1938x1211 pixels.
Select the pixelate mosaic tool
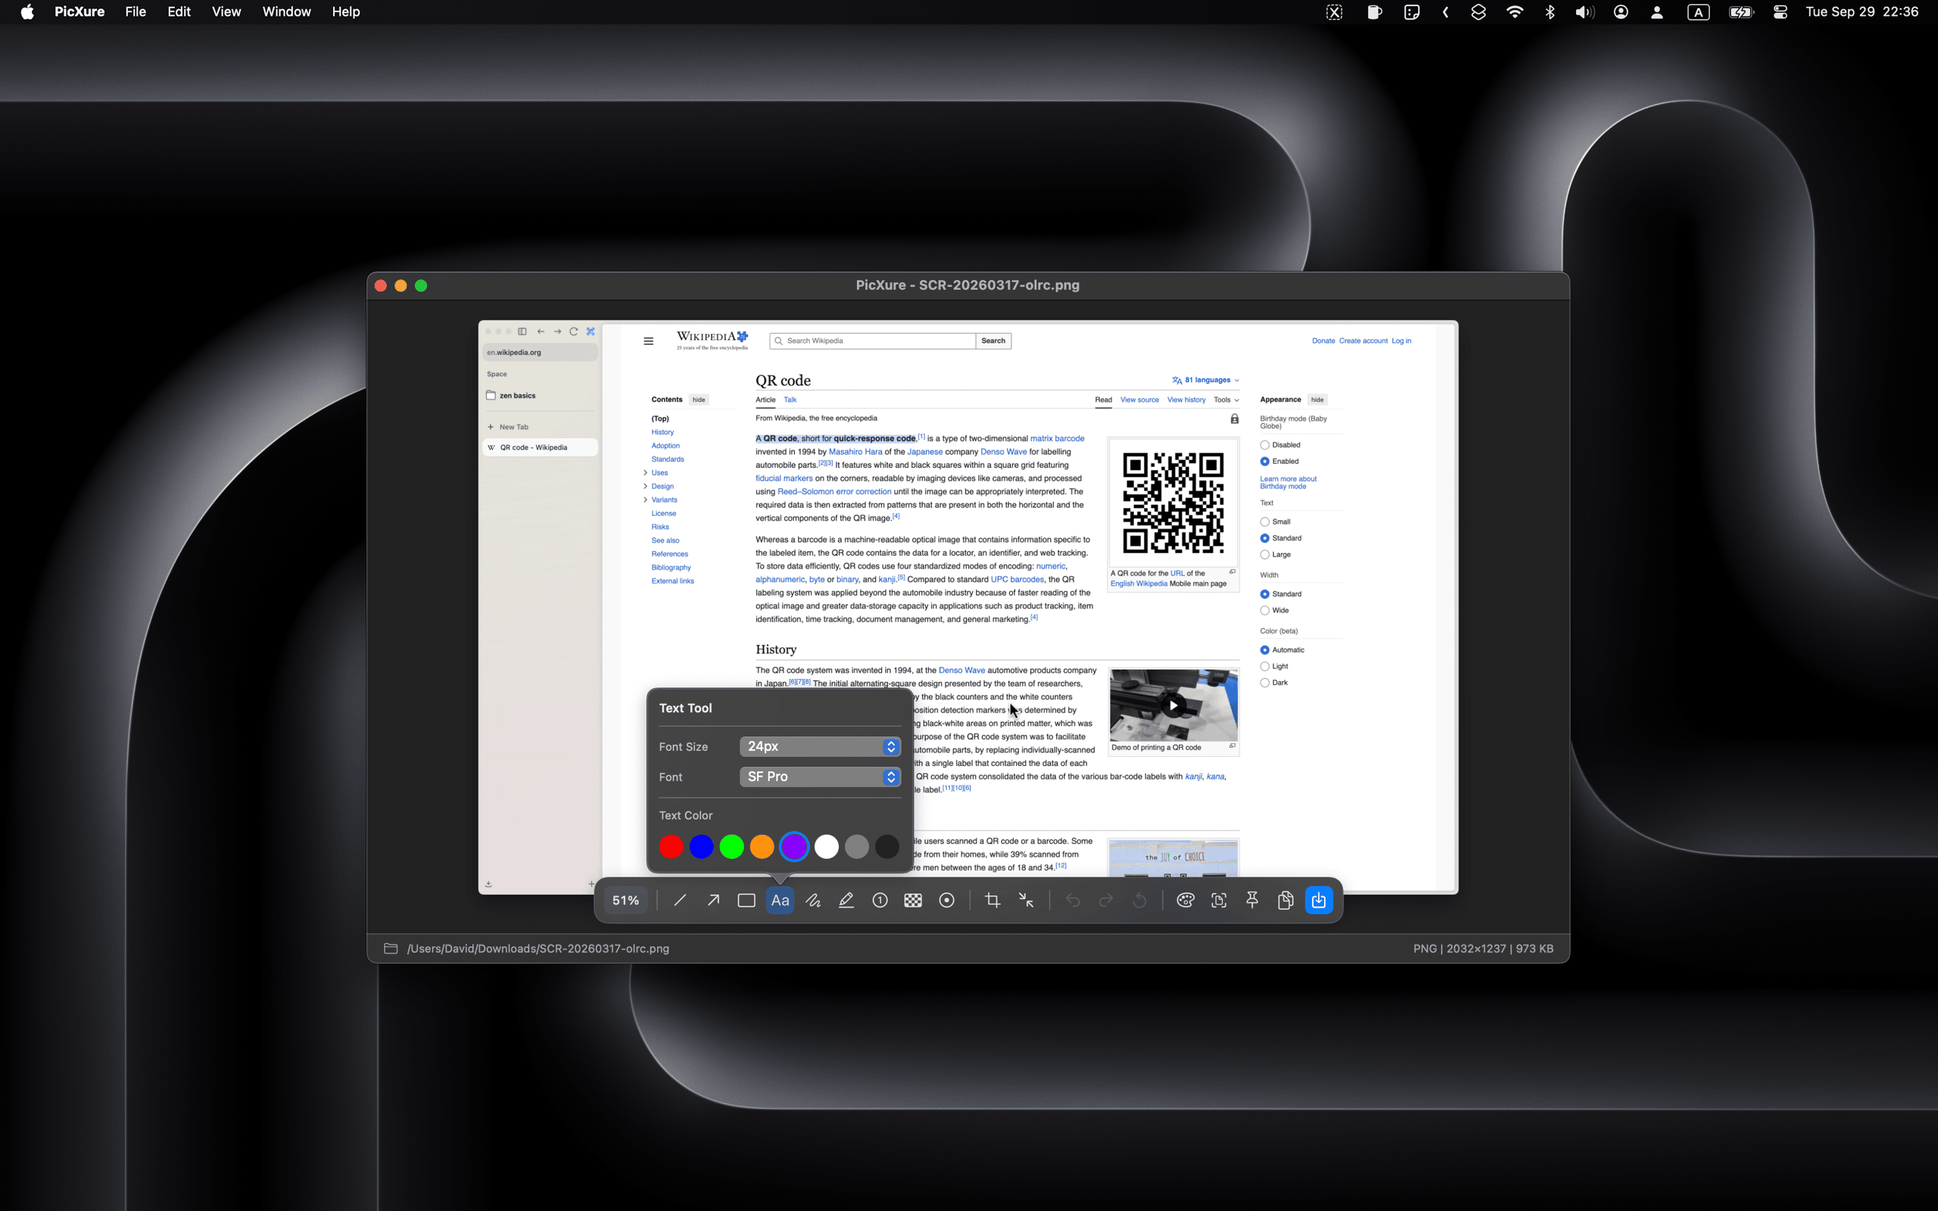(913, 900)
